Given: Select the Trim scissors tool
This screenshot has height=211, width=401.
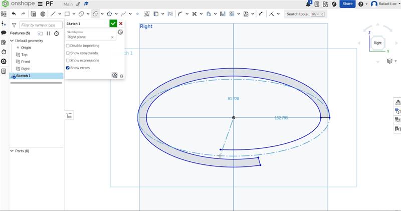Looking at the screenshot, I should coord(194,14).
